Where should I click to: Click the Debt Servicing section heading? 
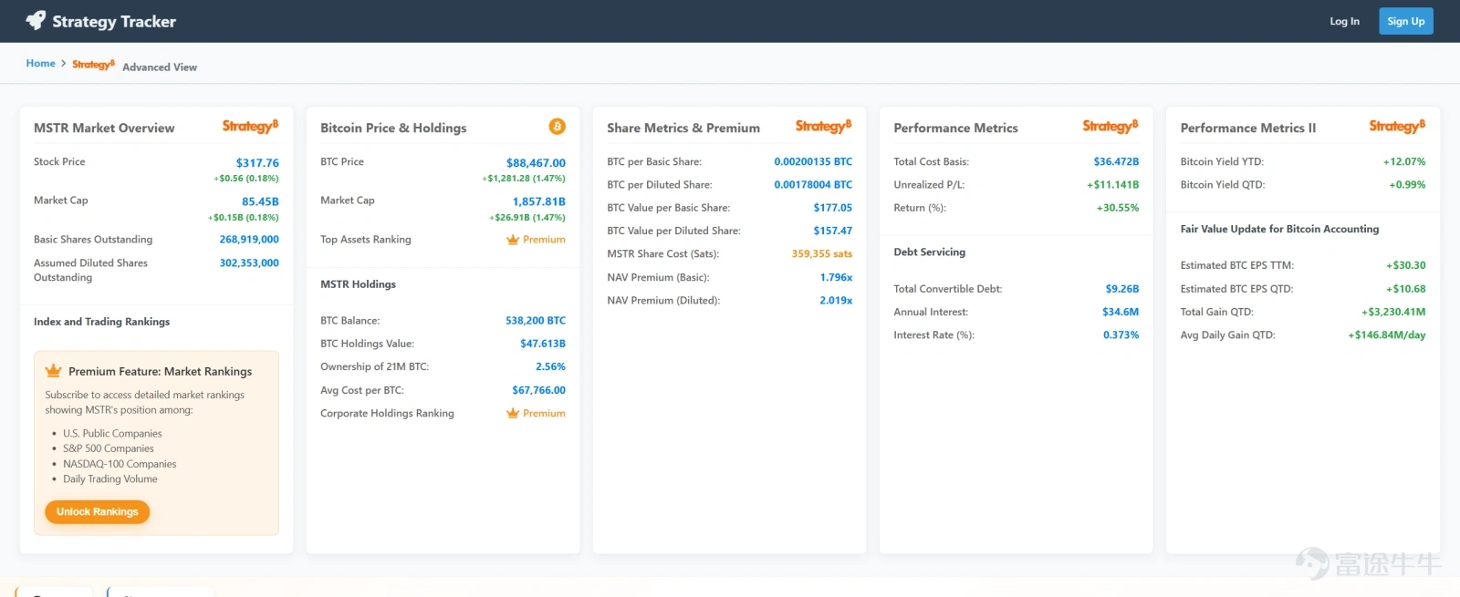(930, 252)
